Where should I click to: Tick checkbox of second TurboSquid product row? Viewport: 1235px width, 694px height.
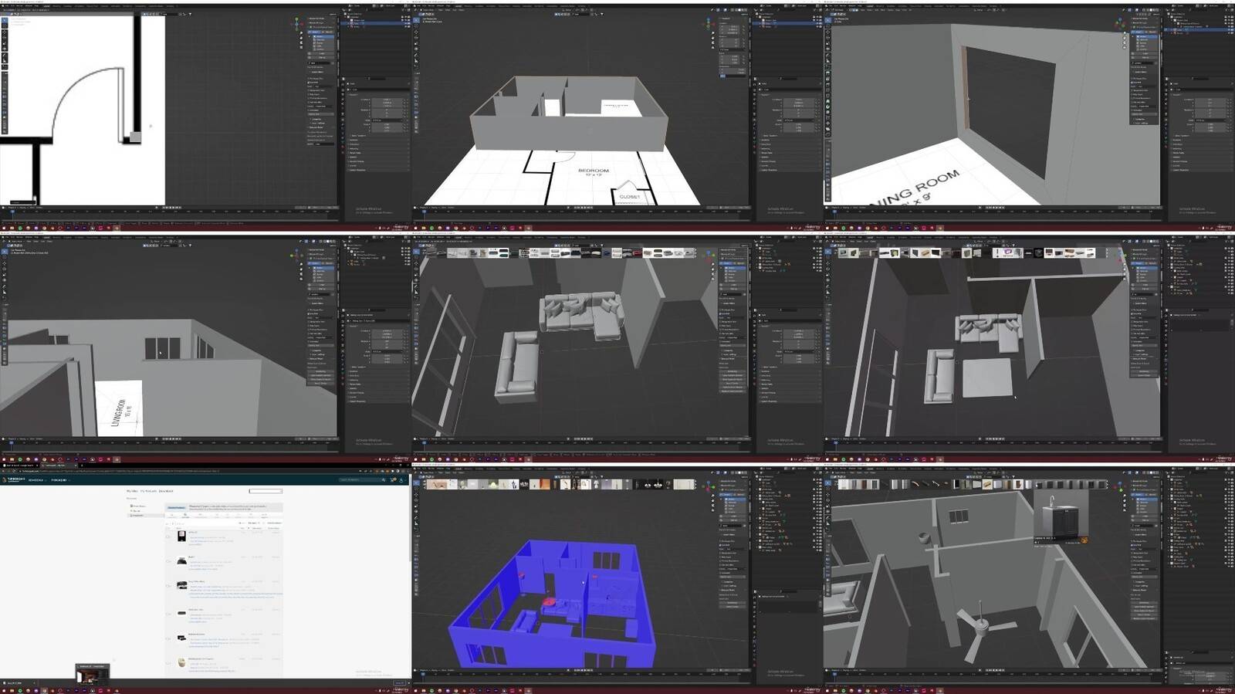[168, 560]
